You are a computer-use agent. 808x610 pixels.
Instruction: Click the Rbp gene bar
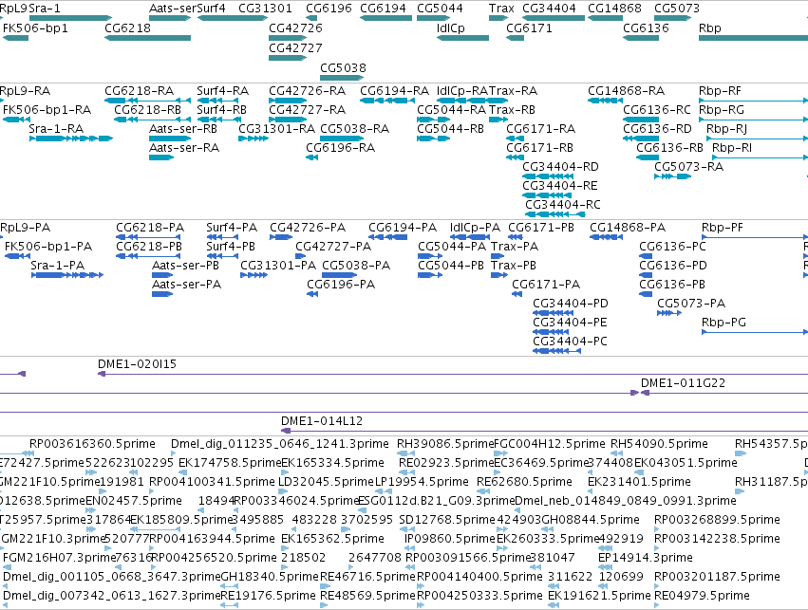tap(753, 38)
